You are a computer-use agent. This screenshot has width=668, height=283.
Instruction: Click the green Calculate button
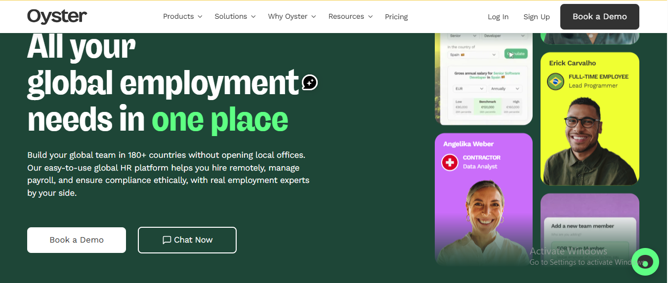516,54
